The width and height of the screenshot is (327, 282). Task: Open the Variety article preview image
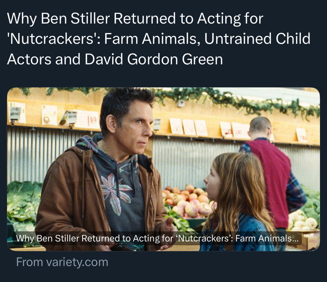(x=163, y=169)
